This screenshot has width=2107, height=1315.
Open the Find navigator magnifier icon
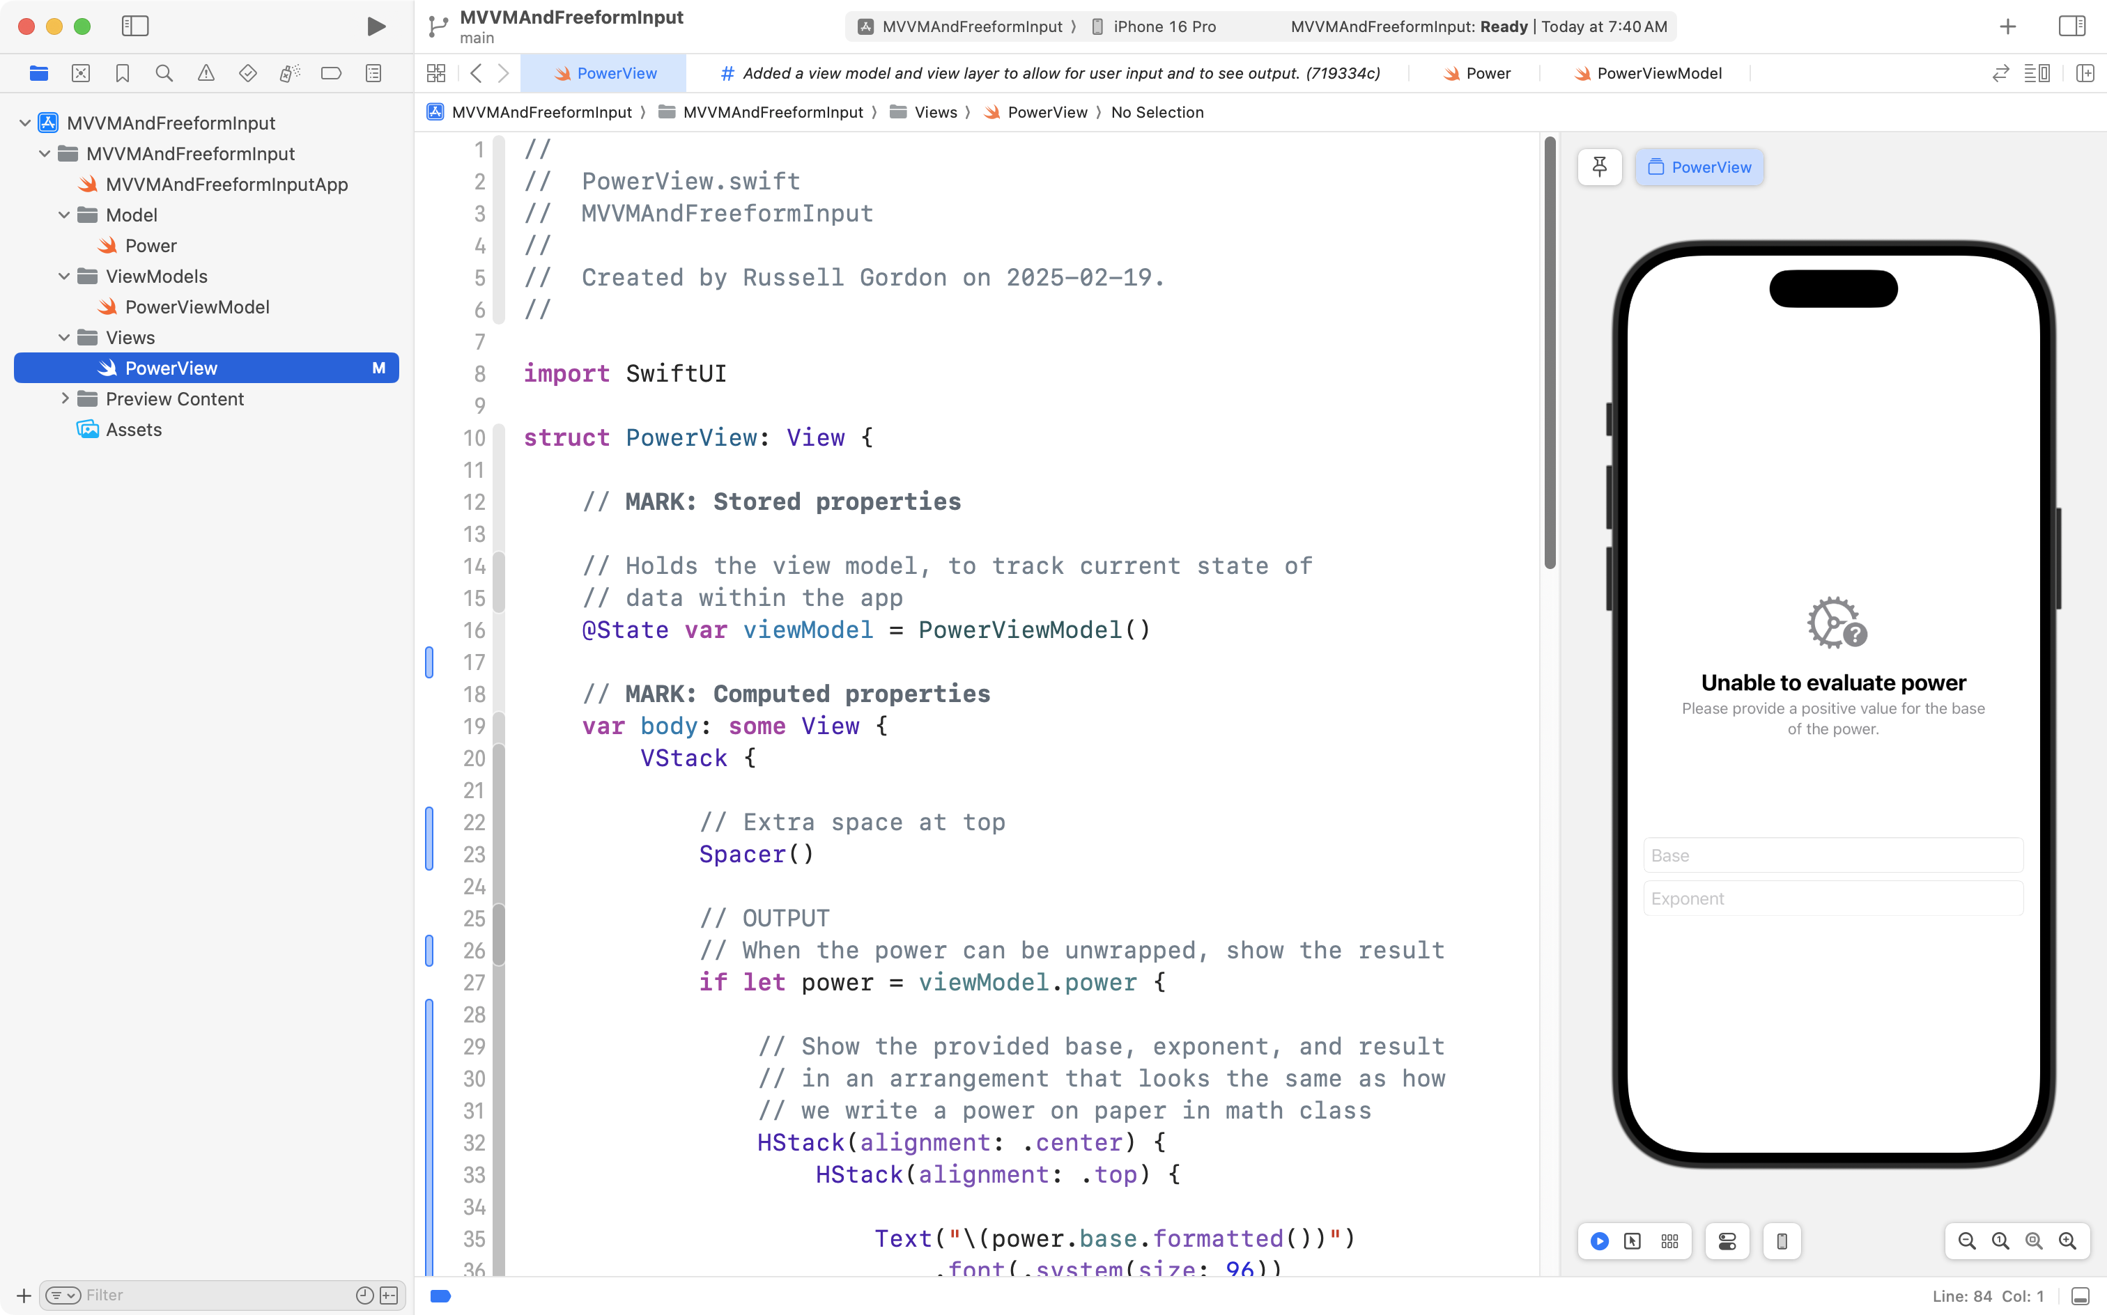164,73
